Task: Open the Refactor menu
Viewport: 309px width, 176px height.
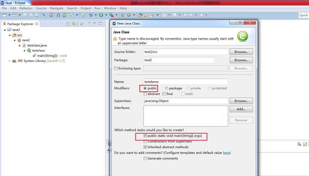Action: click(26, 8)
